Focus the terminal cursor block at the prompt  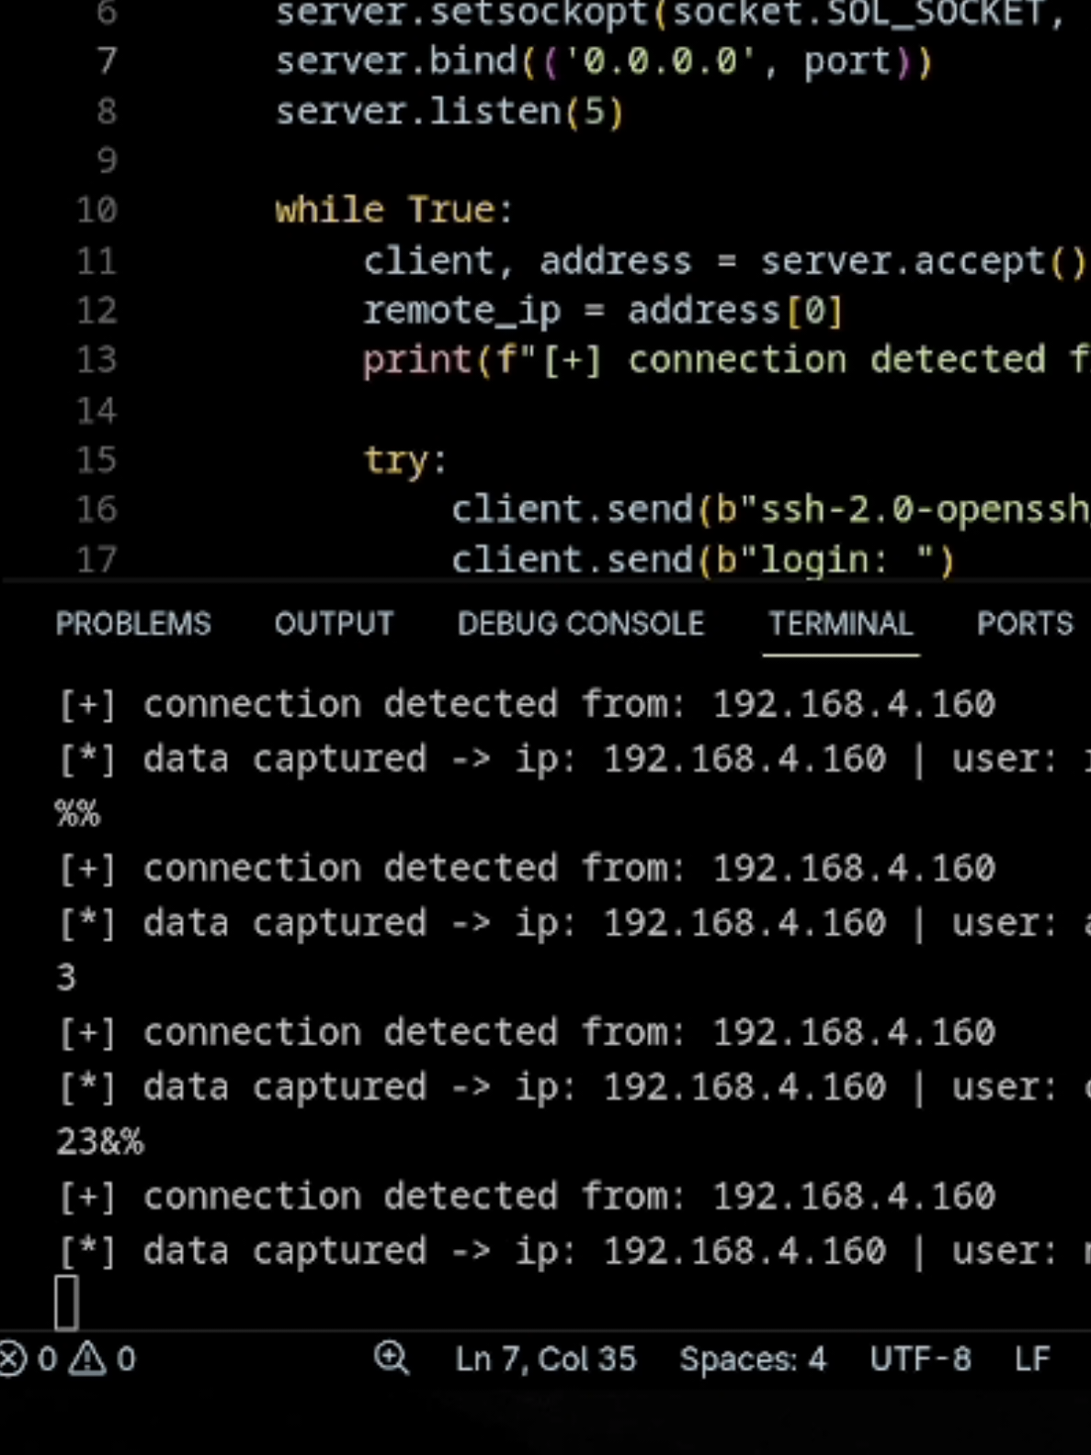(x=66, y=1302)
